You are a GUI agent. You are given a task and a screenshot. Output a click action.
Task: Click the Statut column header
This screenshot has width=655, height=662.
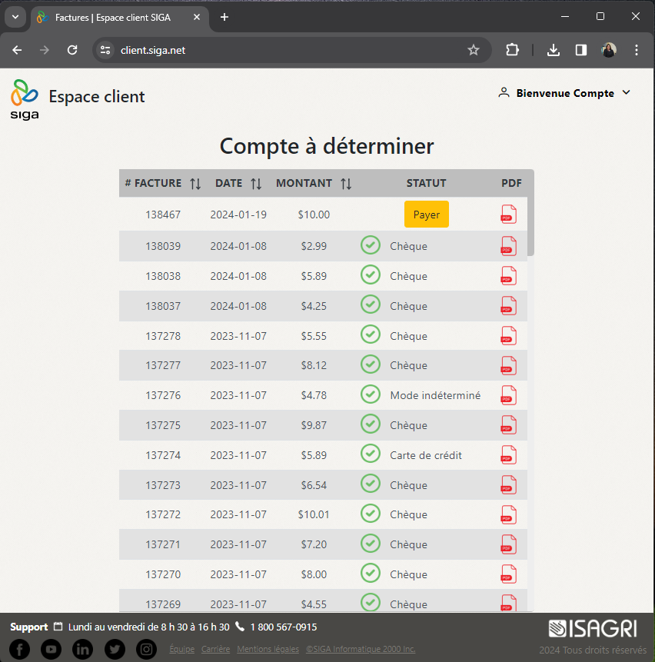click(426, 183)
